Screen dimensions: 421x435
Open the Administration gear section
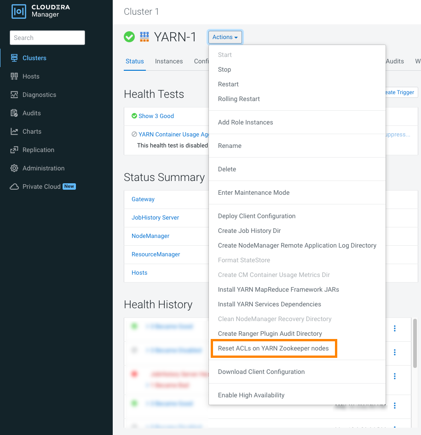pos(43,168)
